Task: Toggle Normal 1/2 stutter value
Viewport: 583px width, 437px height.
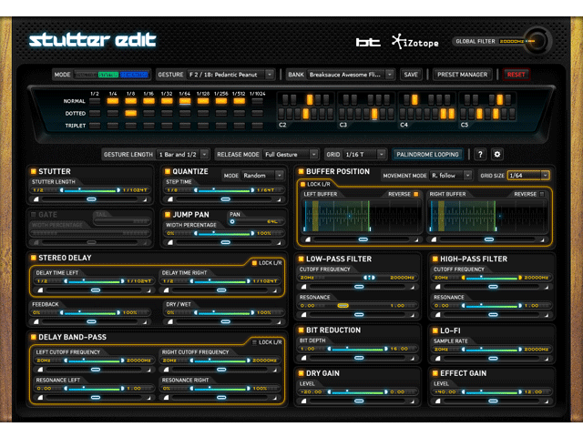Action: [95, 101]
